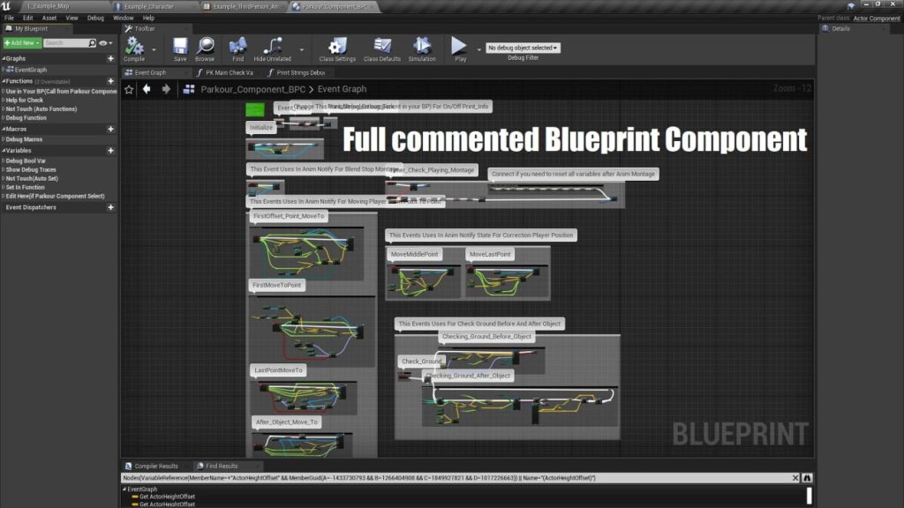Open the Asset menu
This screenshot has width=904, height=508.
click(49, 18)
